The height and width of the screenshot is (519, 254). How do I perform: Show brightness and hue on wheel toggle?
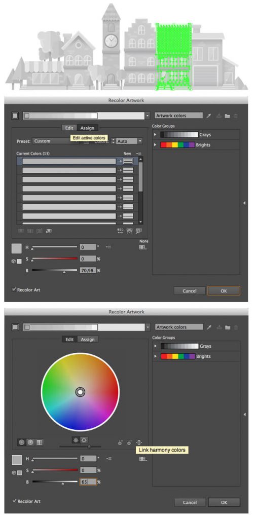[x=76, y=440]
